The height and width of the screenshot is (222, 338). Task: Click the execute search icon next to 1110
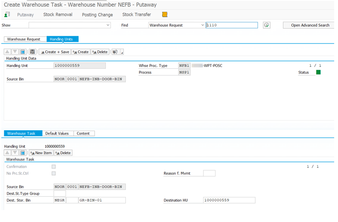[x=267, y=25]
